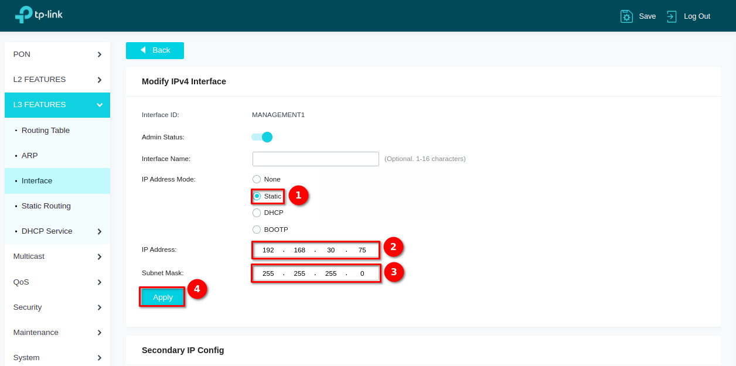Open the Static Routing page

(46, 206)
